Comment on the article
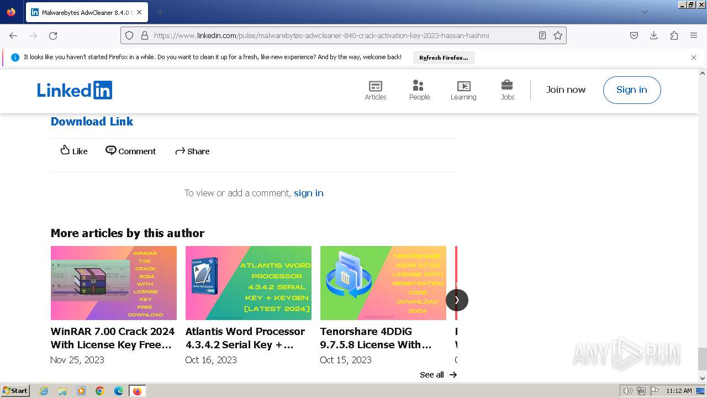 [131, 151]
